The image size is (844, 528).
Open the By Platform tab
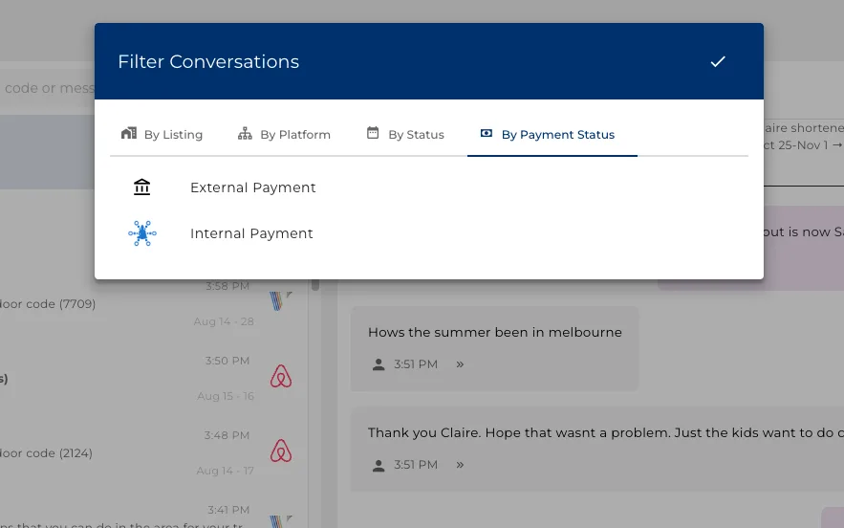[x=284, y=134]
